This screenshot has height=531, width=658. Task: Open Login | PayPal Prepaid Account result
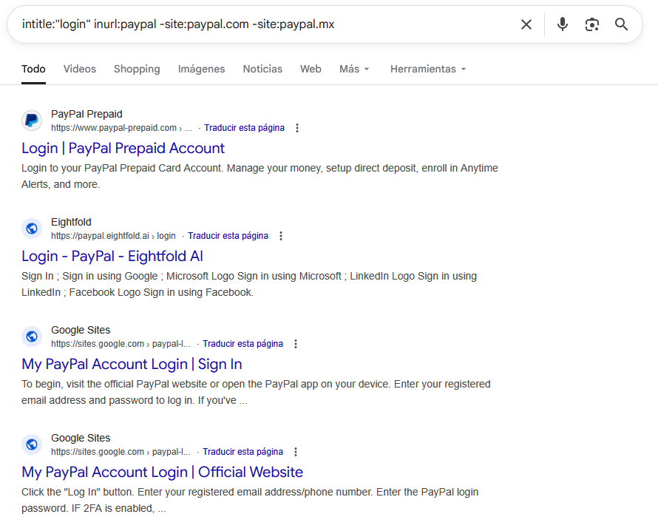coord(123,148)
